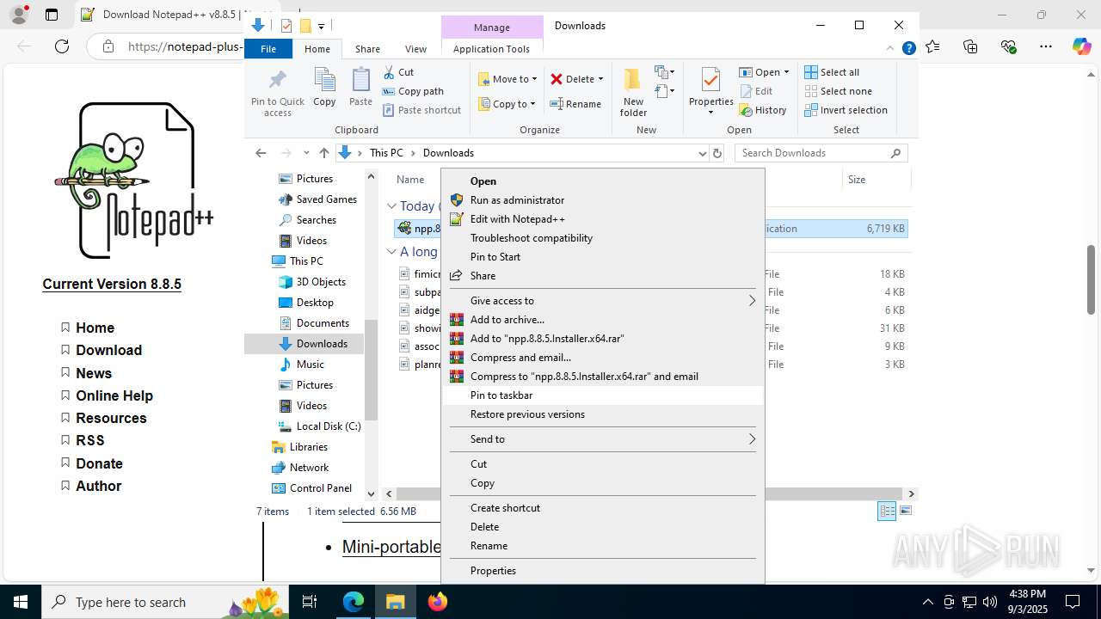Click Select none in ribbon
The width and height of the screenshot is (1101, 619).
click(x=838, y=91)
